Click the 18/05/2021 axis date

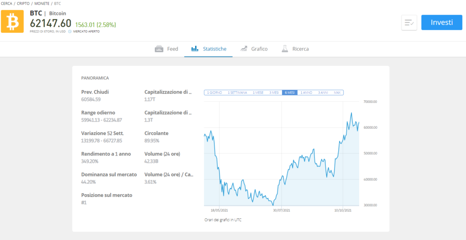[219, 210]
